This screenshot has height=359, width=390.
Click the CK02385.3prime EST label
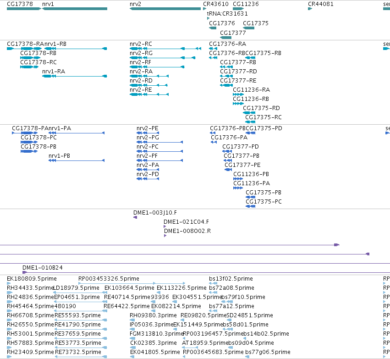tap(154, 343)
